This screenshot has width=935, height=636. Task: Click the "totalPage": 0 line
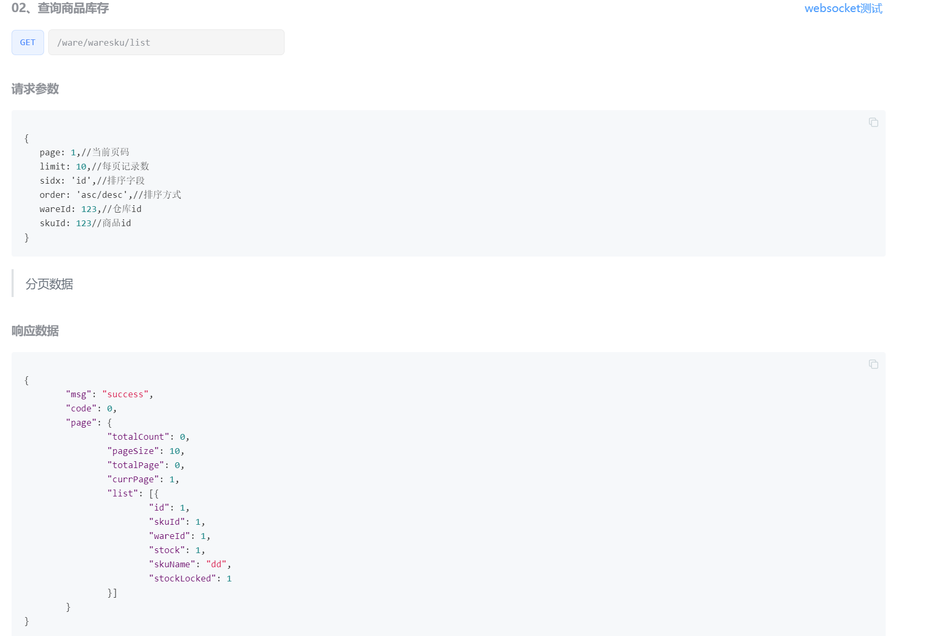[146, 465]
